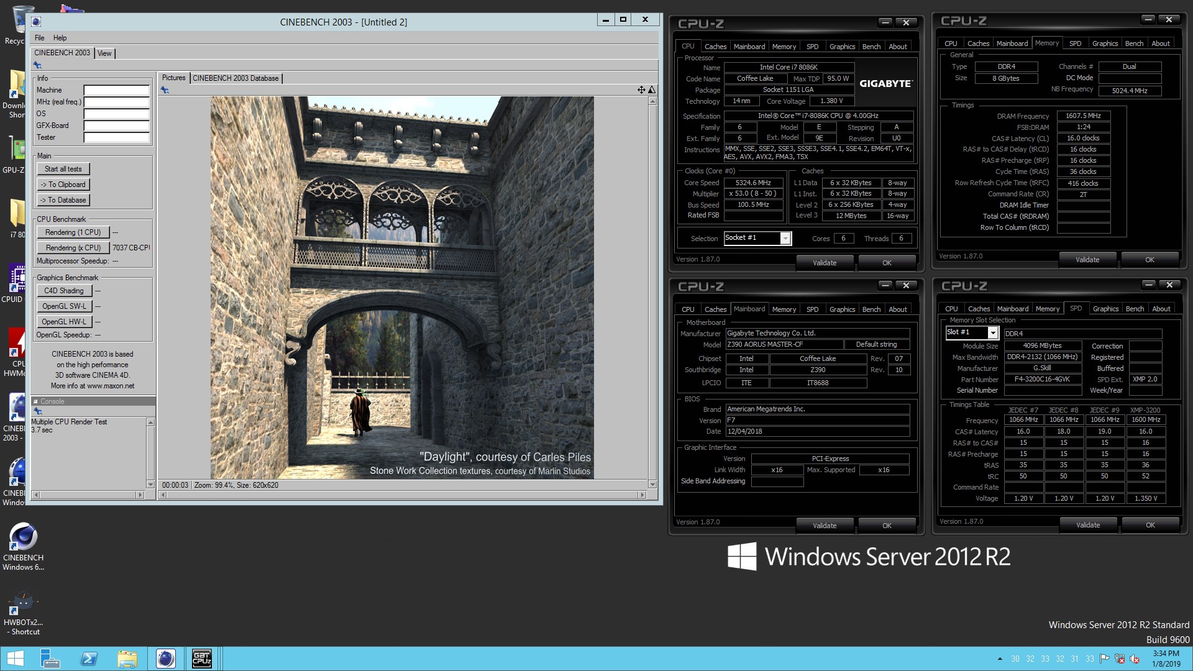Viewport: 1193px width, 671px height.
Task: Run Rendering (1 CPU) benchmark
Action: tap(73, 232)
